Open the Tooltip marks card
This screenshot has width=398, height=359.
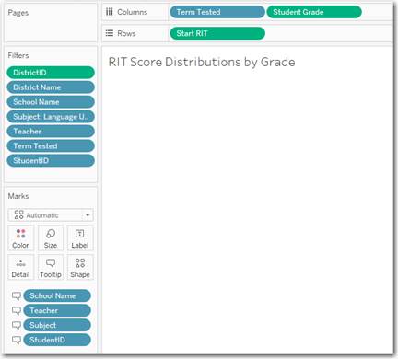[x=51, y=267]
